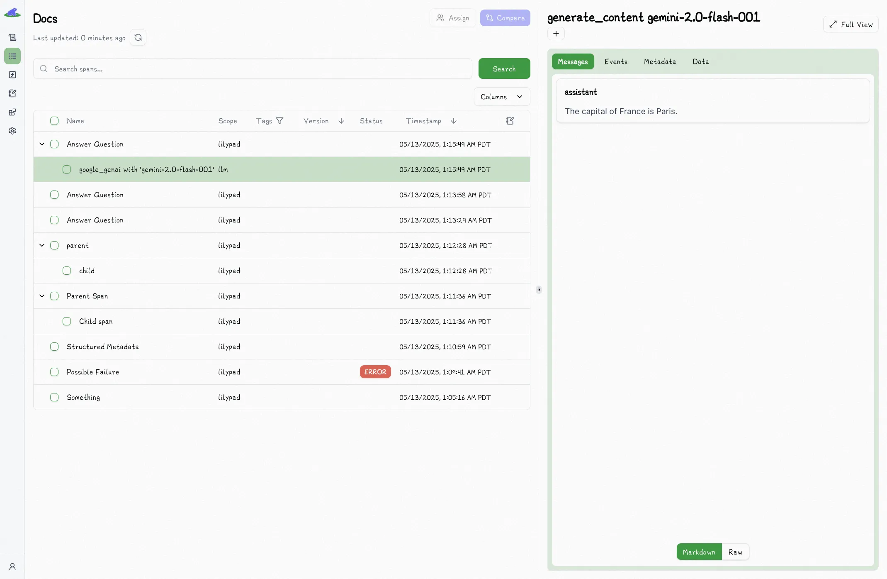Switch message view to Raw

point(735,552)
